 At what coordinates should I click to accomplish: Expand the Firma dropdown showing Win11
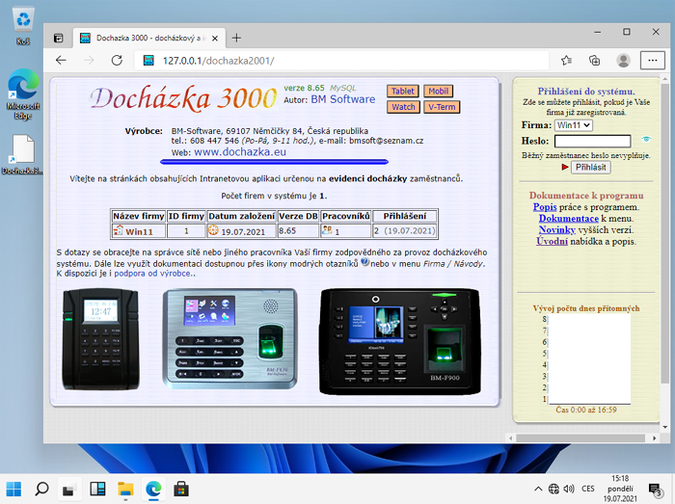coord(574,125)
